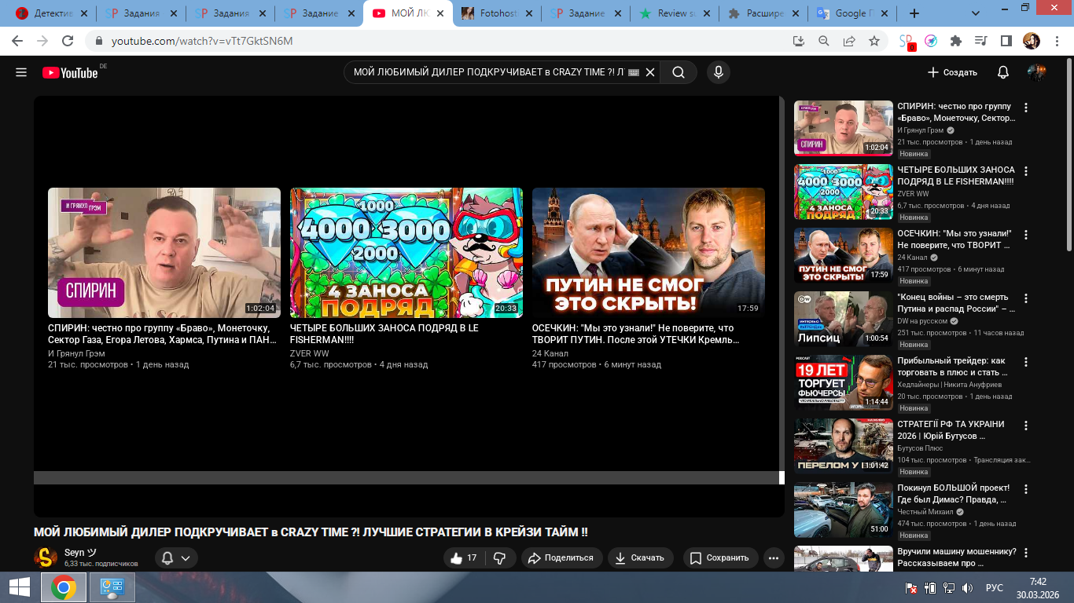Open the YouTube hamburger guide menu

pyautogui.click(x=21, y=72)
